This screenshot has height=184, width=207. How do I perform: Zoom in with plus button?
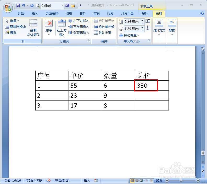click(198, 180)
